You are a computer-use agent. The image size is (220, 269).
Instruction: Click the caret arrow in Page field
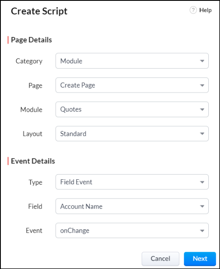click(202, 85)
